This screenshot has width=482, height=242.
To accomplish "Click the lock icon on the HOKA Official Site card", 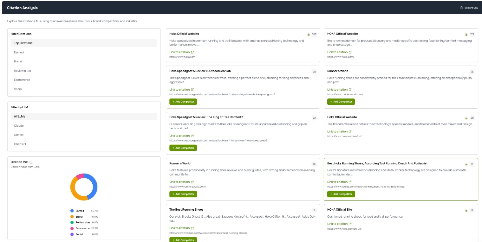I will point(466,210).
